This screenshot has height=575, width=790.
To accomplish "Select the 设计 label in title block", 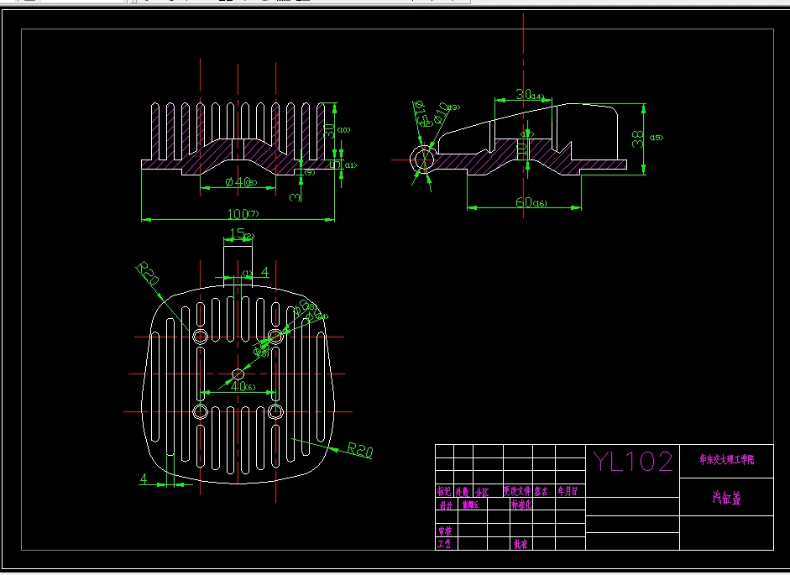I will pyautogui.click(x=446, y=505).
